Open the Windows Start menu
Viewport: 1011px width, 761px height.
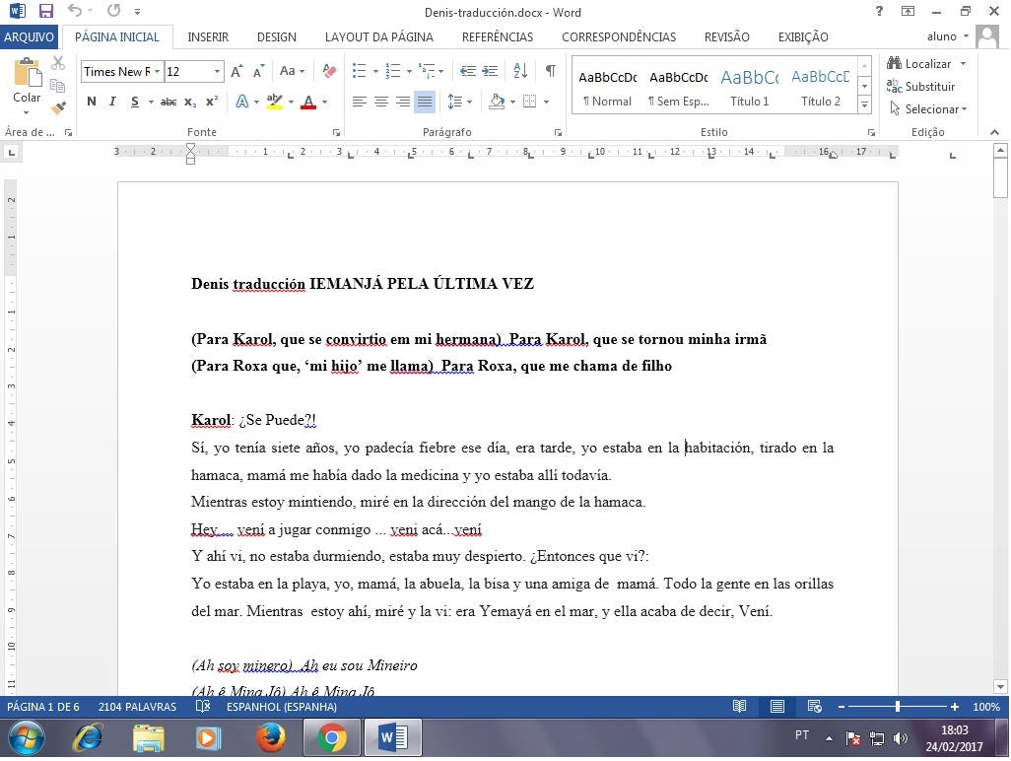click(26, 738)
